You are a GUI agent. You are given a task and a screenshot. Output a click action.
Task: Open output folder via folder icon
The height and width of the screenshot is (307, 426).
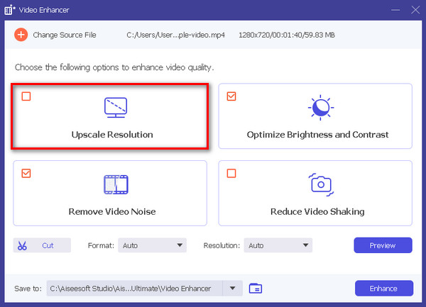coord(256,288)
